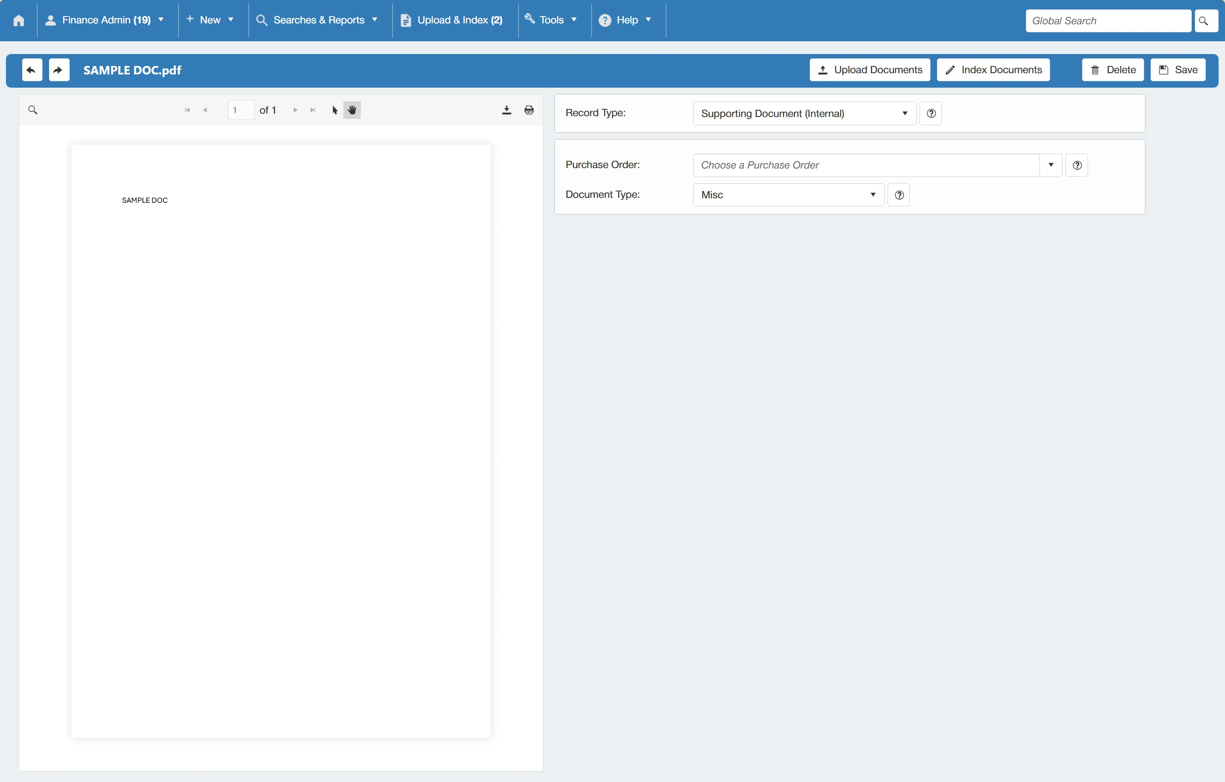Open Upload & Index (2)
Screen dimensions: 1225x782
tap(452, 20)
